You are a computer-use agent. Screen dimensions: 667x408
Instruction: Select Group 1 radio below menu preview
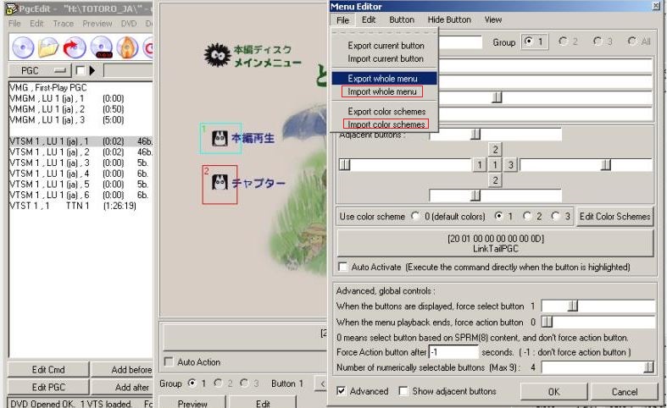(x=192, y=383)
